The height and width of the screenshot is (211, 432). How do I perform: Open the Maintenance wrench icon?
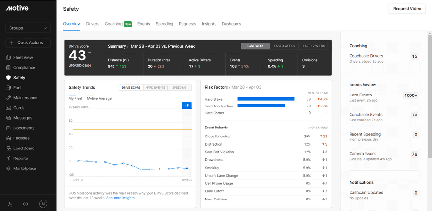tap(8, 98)
